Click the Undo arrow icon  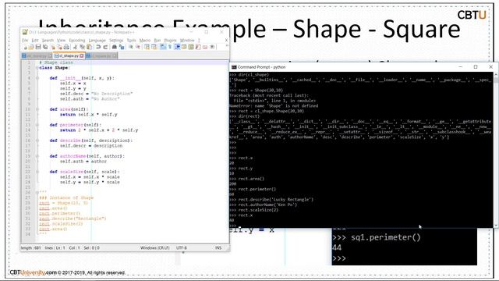tap(98, 47)
